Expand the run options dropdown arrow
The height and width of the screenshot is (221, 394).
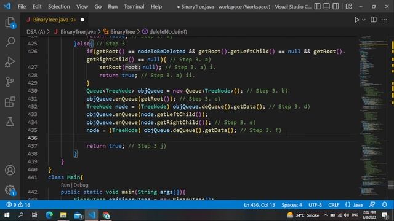364,20
